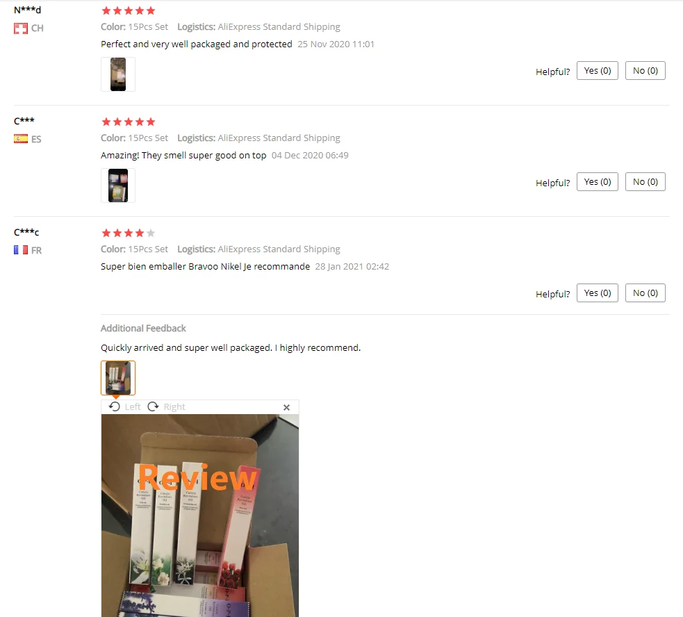683x617 pixels.
Task: Vote No on the Spain reviewer's feedback
Action: [645, 182]
